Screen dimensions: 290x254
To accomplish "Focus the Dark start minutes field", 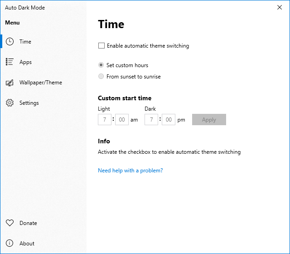I will point(168,120).
